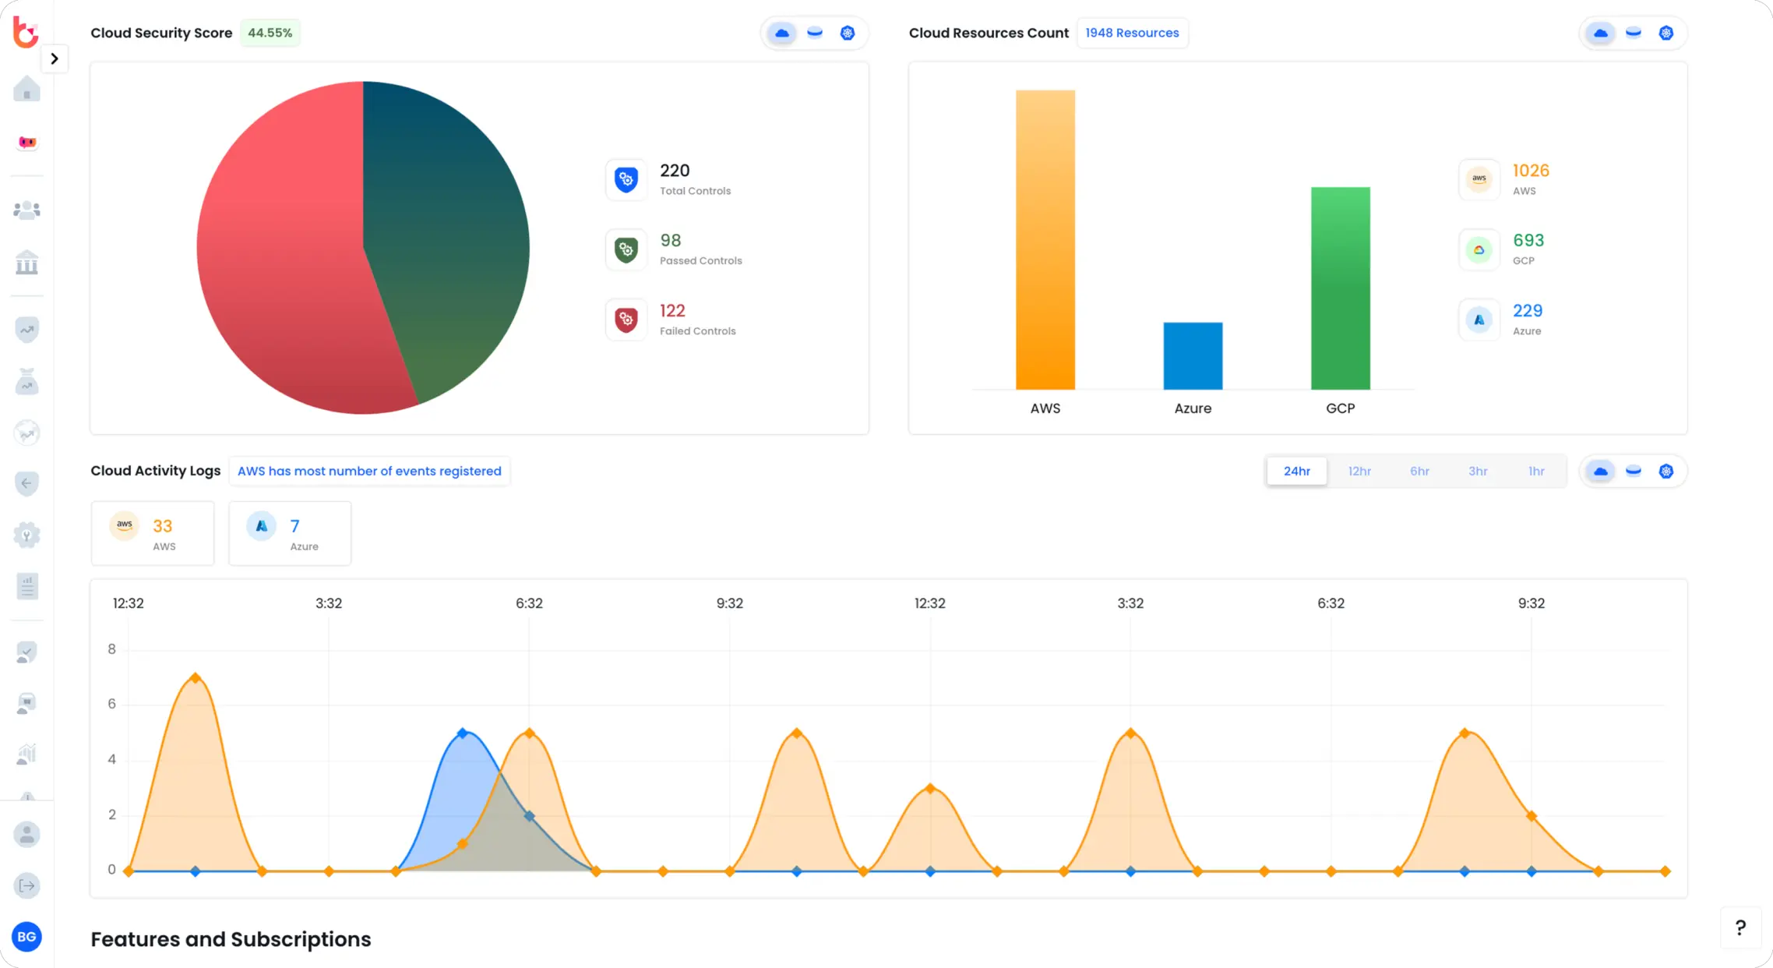Screen dimensions: 1773x968
Task: Toggle the Kubernetes view on Cloud Activity Logs
Action: point(1666,471)
